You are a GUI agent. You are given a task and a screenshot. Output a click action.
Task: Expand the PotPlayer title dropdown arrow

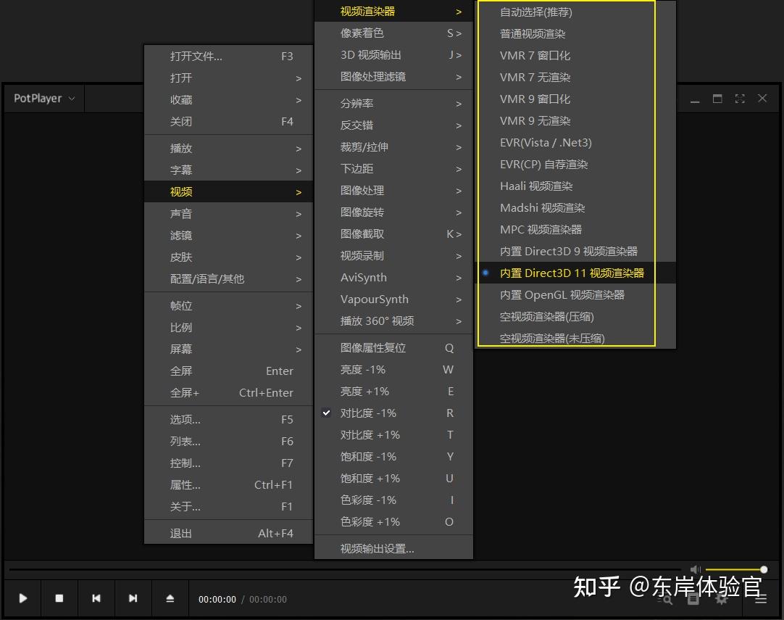pos(70,99)
